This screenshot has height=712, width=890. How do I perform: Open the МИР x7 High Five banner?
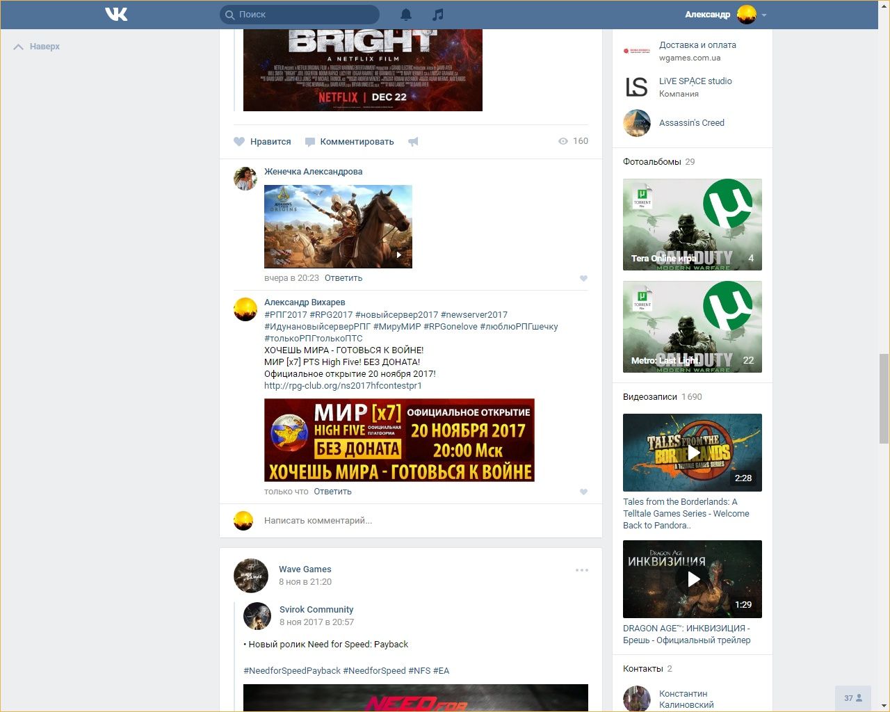[399, 440]
